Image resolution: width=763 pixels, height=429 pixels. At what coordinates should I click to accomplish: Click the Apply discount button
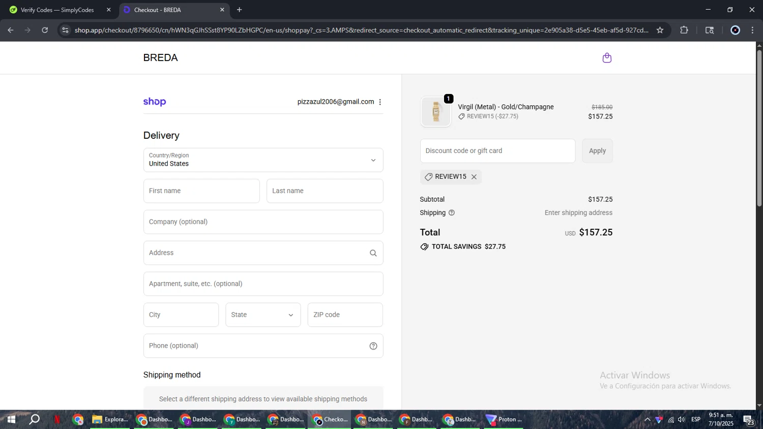click(597, 151)
